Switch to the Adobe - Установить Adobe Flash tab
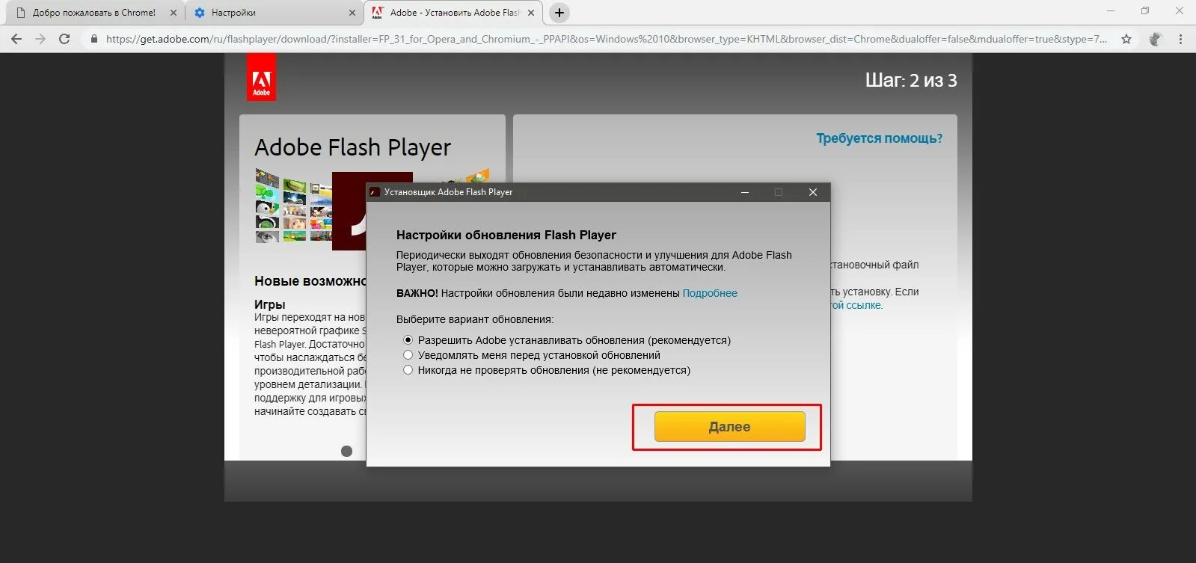The width and height of the screenshot is (1196, 563). 454,13
